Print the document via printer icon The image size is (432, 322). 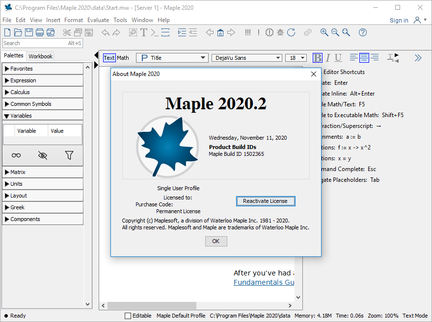click(40, 32)
